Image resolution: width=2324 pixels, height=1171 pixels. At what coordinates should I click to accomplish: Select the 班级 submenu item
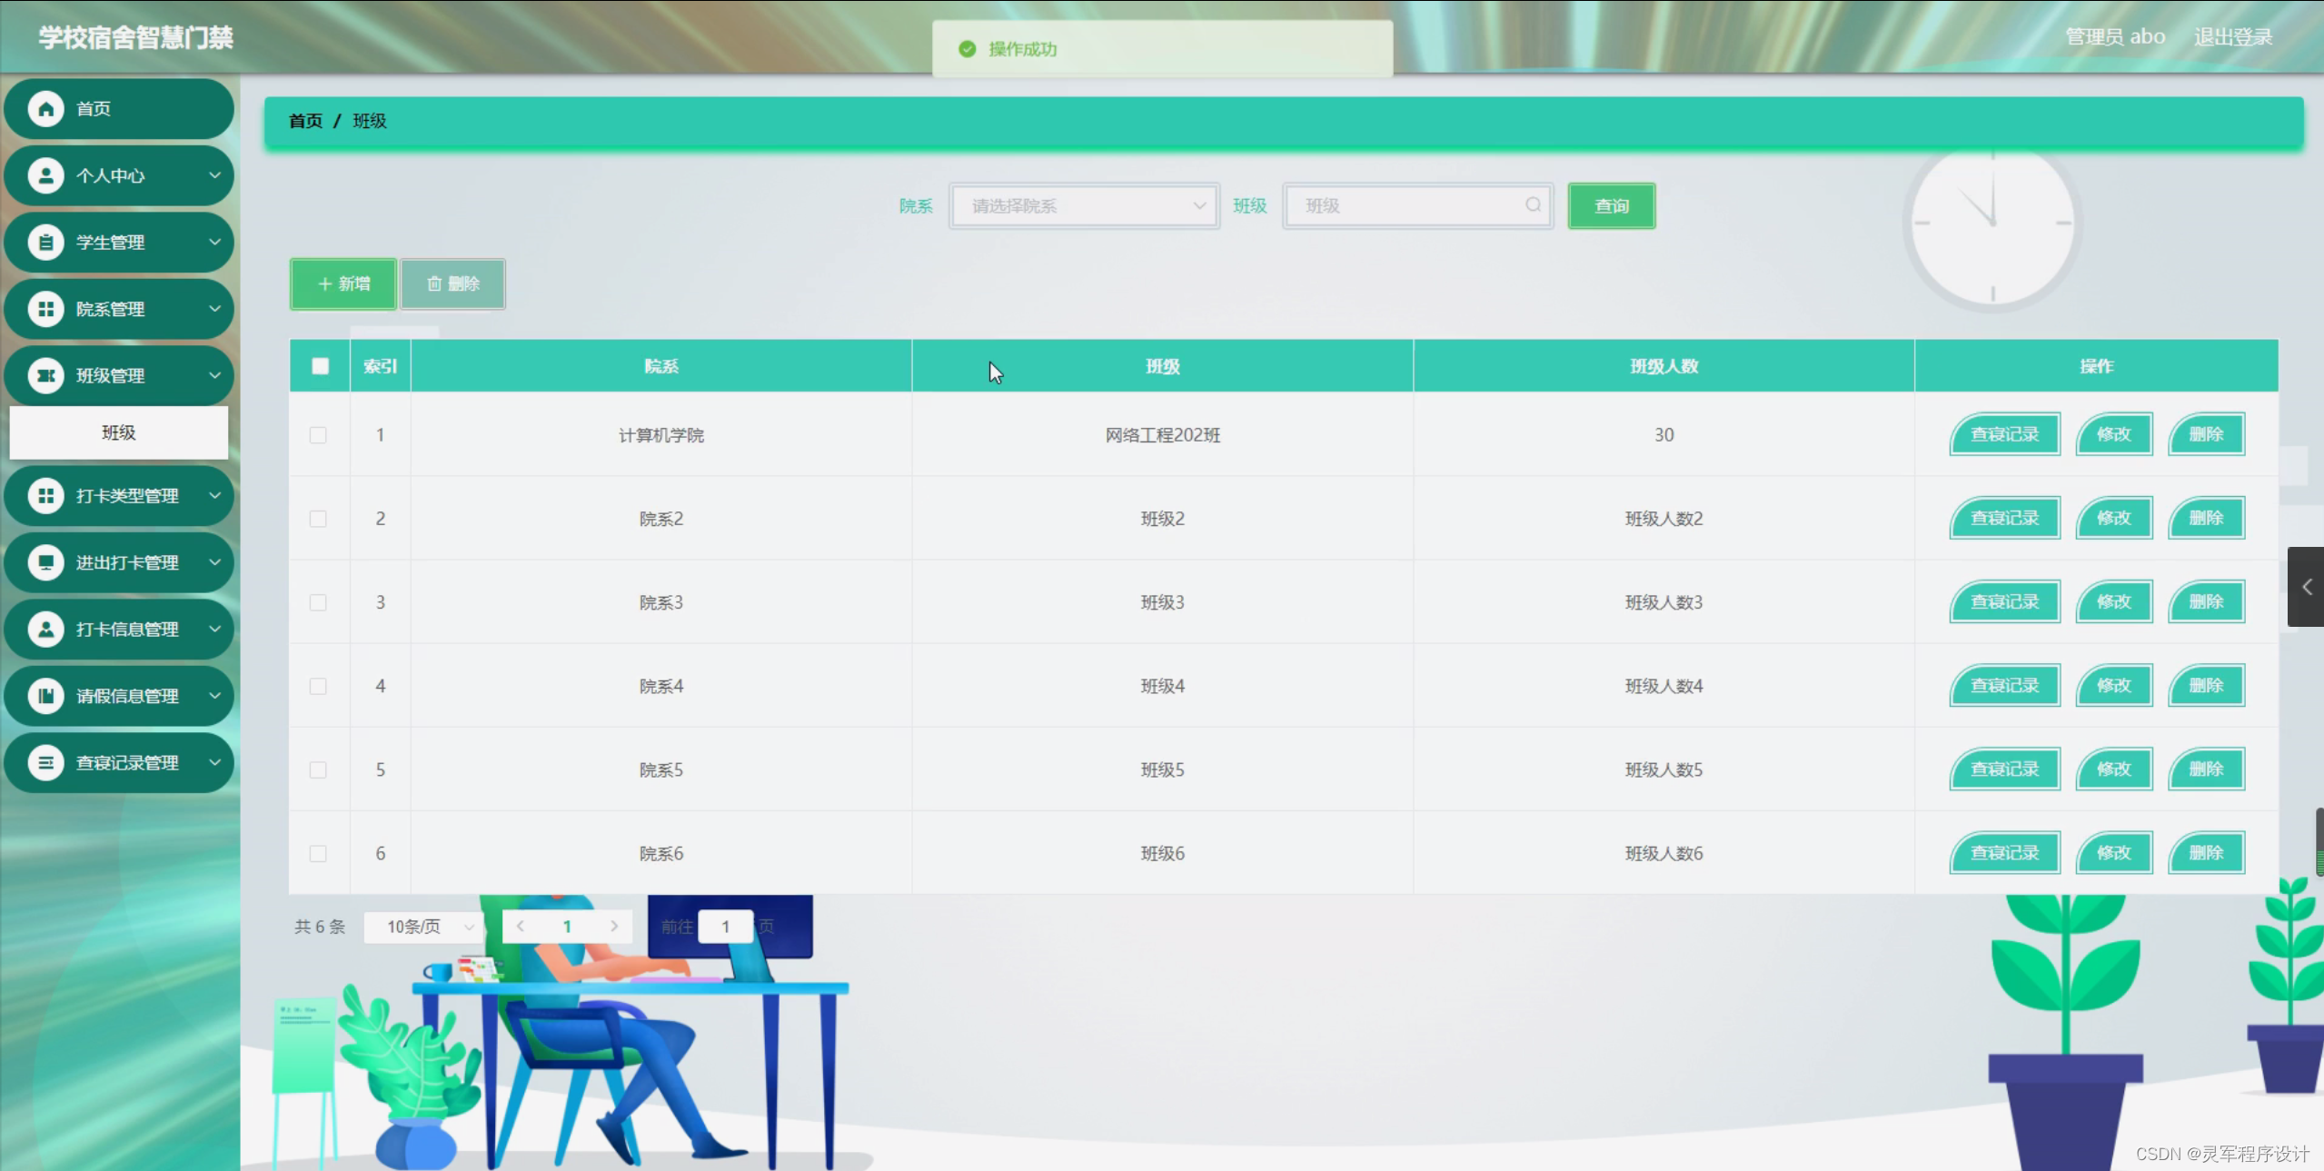(119, 432)
